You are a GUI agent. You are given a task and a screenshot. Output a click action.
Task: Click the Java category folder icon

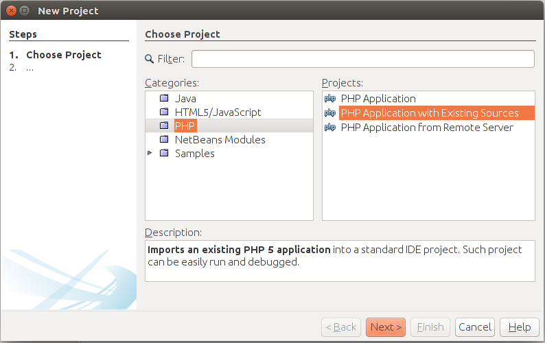(x=164, y=98)
